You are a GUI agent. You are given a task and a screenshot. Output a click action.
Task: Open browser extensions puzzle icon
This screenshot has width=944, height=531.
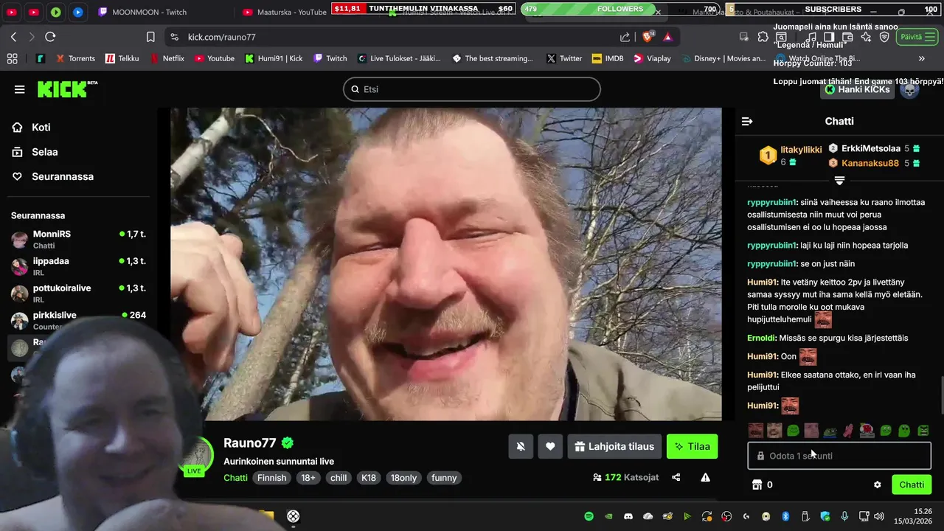763,37
